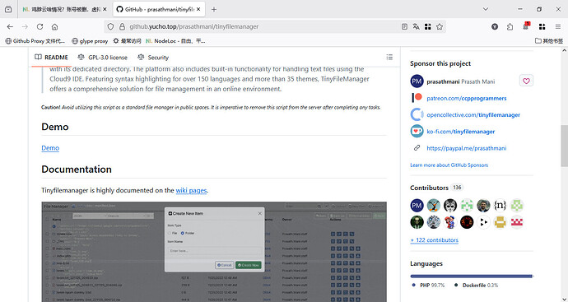Open the Demo link
Screen dimensions: 568x302
(50, 148)
